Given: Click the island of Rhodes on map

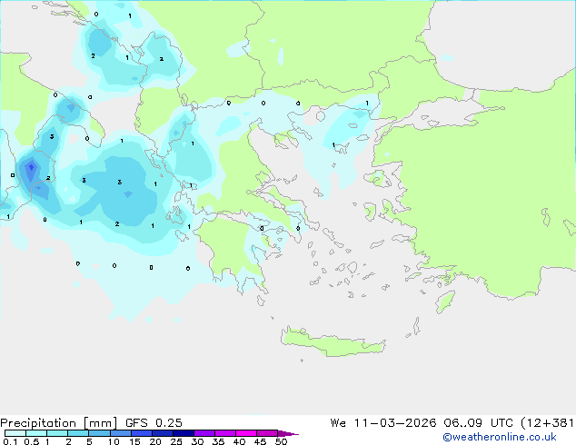Looking at the screenshot, I should 445,302.
